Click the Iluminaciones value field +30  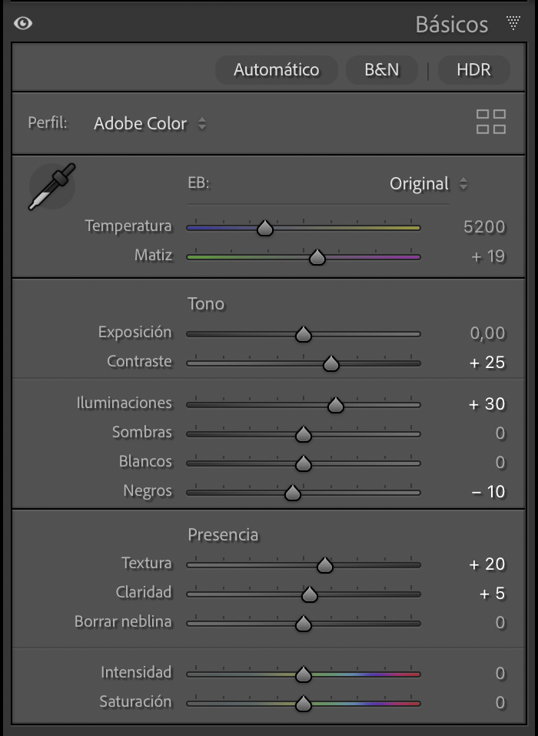coord(487,404)
